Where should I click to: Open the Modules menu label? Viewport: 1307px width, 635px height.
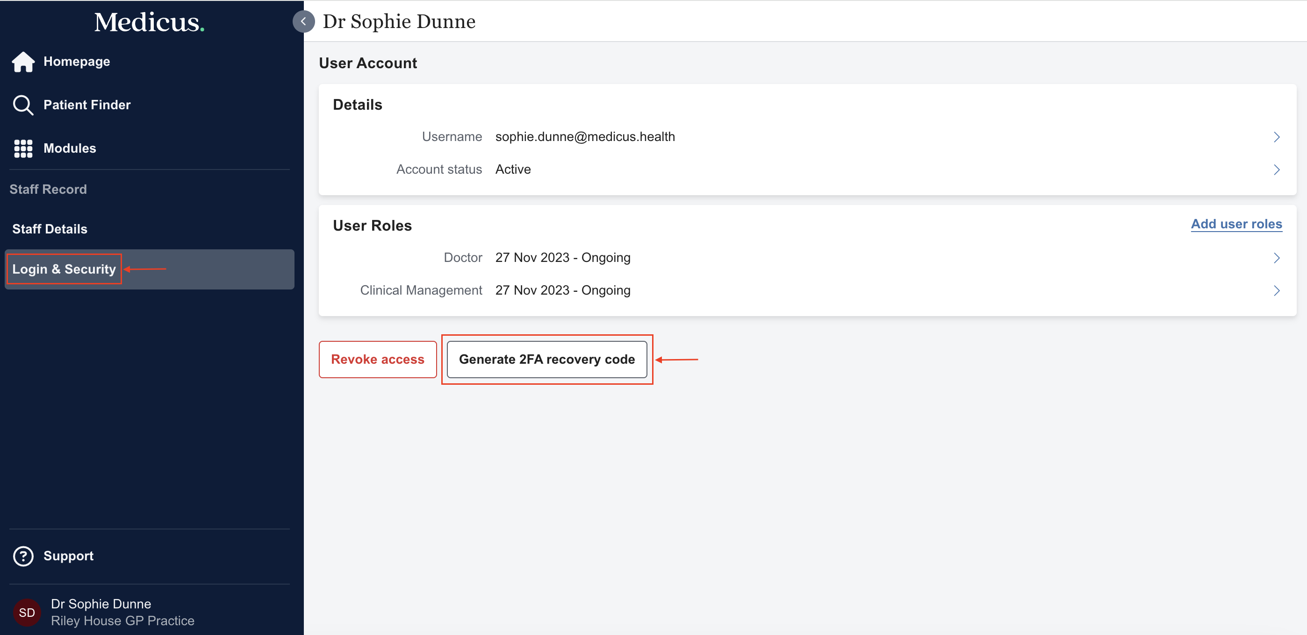[70, 148]
